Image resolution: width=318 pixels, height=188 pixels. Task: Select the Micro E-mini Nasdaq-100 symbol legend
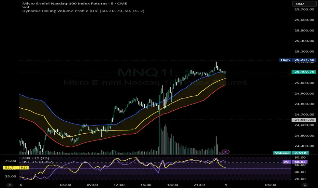[75, 3]
